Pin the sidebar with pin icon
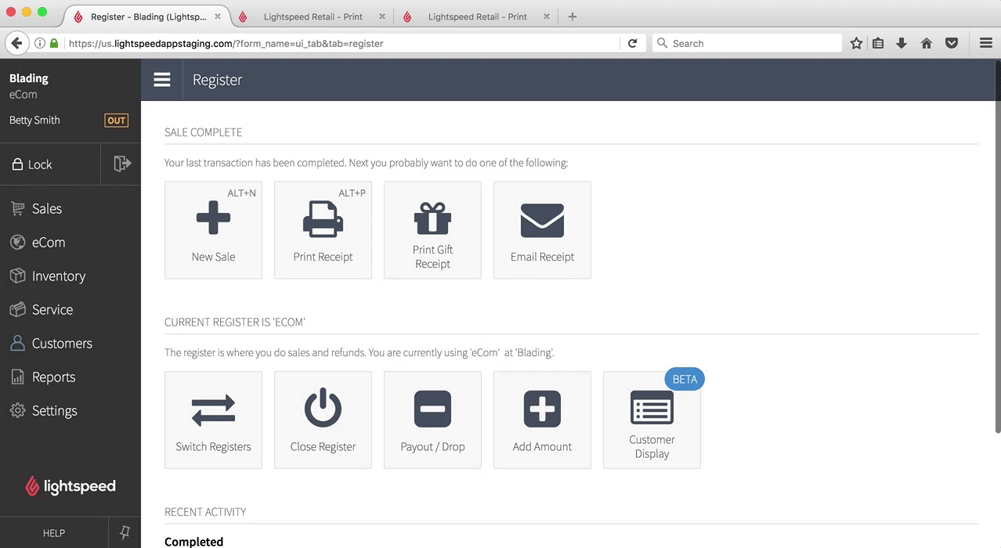The width and height of the screenshot is (1001, 548). (125, 532)
